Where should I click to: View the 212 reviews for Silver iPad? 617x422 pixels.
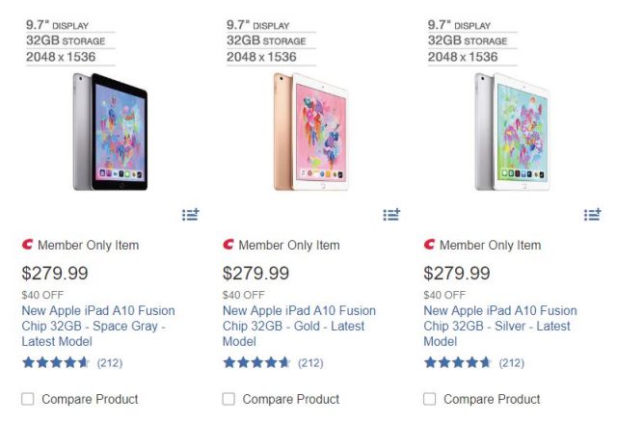click(511, 363)
